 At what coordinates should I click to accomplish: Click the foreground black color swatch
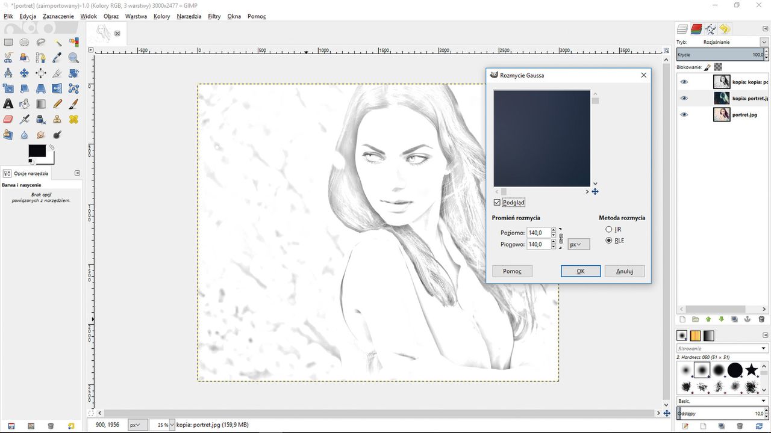pyautogui.click(x=37, y=151)
